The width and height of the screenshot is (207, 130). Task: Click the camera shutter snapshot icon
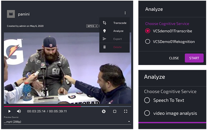104,111
